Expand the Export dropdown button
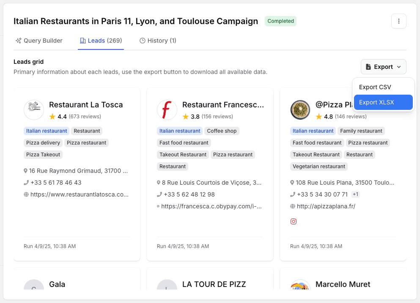 click(383, 67)
